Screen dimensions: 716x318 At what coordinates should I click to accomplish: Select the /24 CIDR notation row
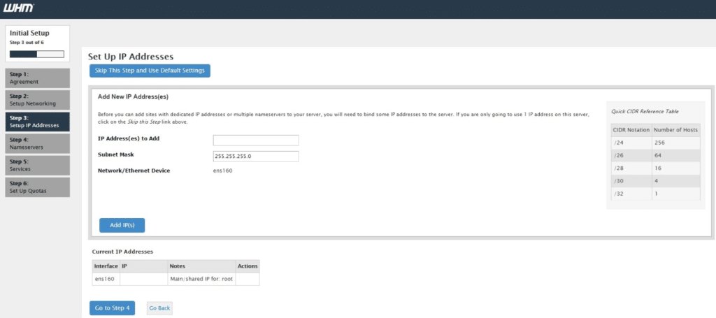pyautogui.click(x=654, y=143)
